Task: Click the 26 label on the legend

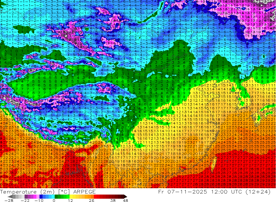Action: (x=92, y=200)
